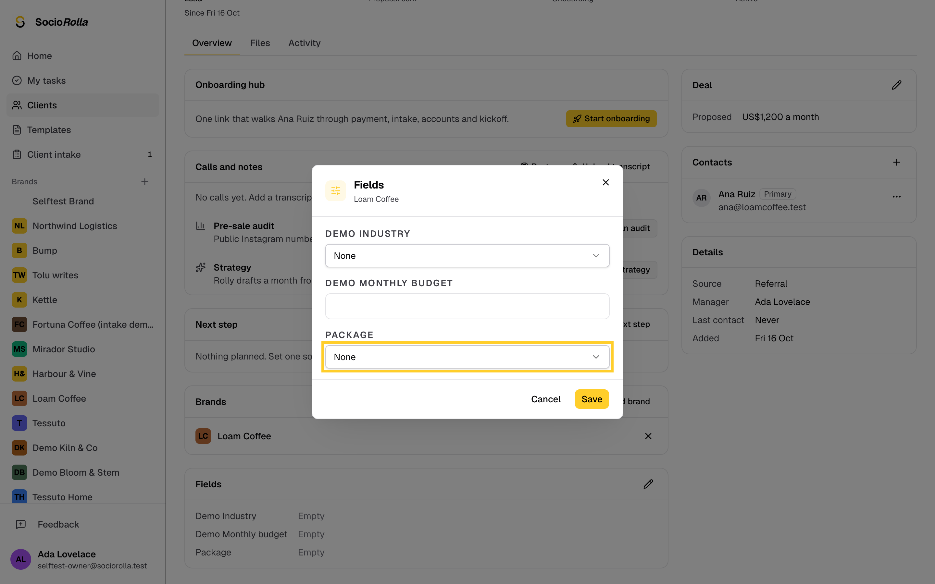935x584 pixels.
Task: Open the Bump brand
Action: point(83,250)
